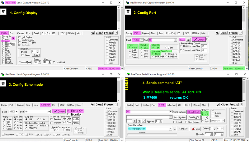Viewport: 249px width, 142px height.
Task: Toggle newLine mode checkbox
Action: pyautogui.click(x=20, y=40)
